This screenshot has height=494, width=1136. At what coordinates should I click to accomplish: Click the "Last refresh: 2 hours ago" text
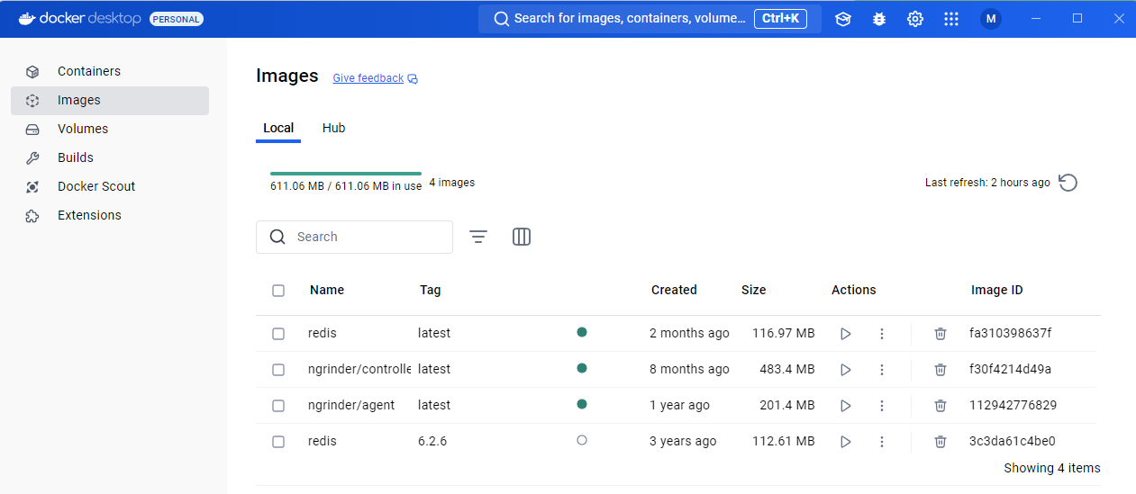click(987, 183)
